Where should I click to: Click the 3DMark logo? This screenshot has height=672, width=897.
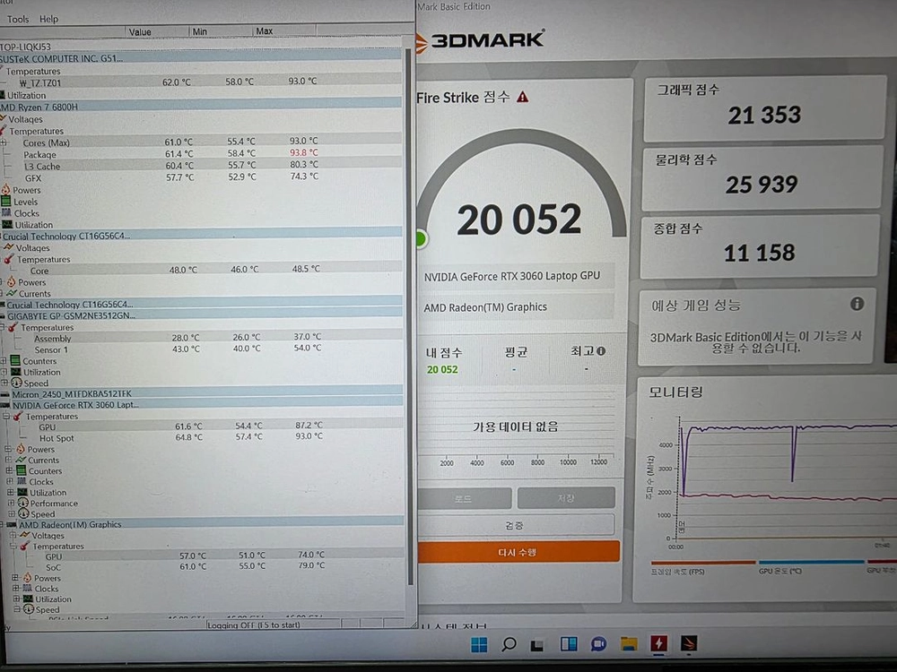(x=479, y=40)
